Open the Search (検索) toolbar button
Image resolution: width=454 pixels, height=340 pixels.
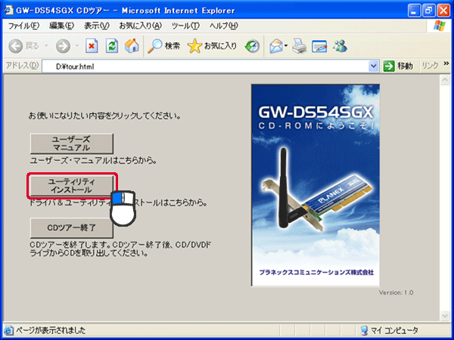pos(163,46)
